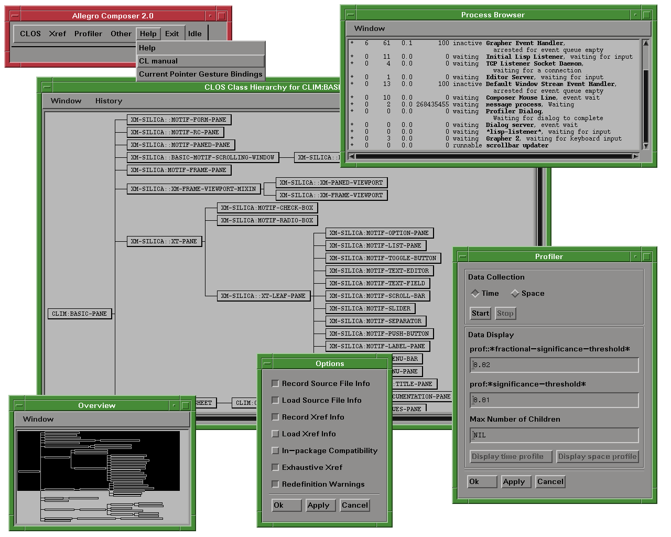Select XM-SILICA:MOTIF-SLIDER node

(370, 308)
